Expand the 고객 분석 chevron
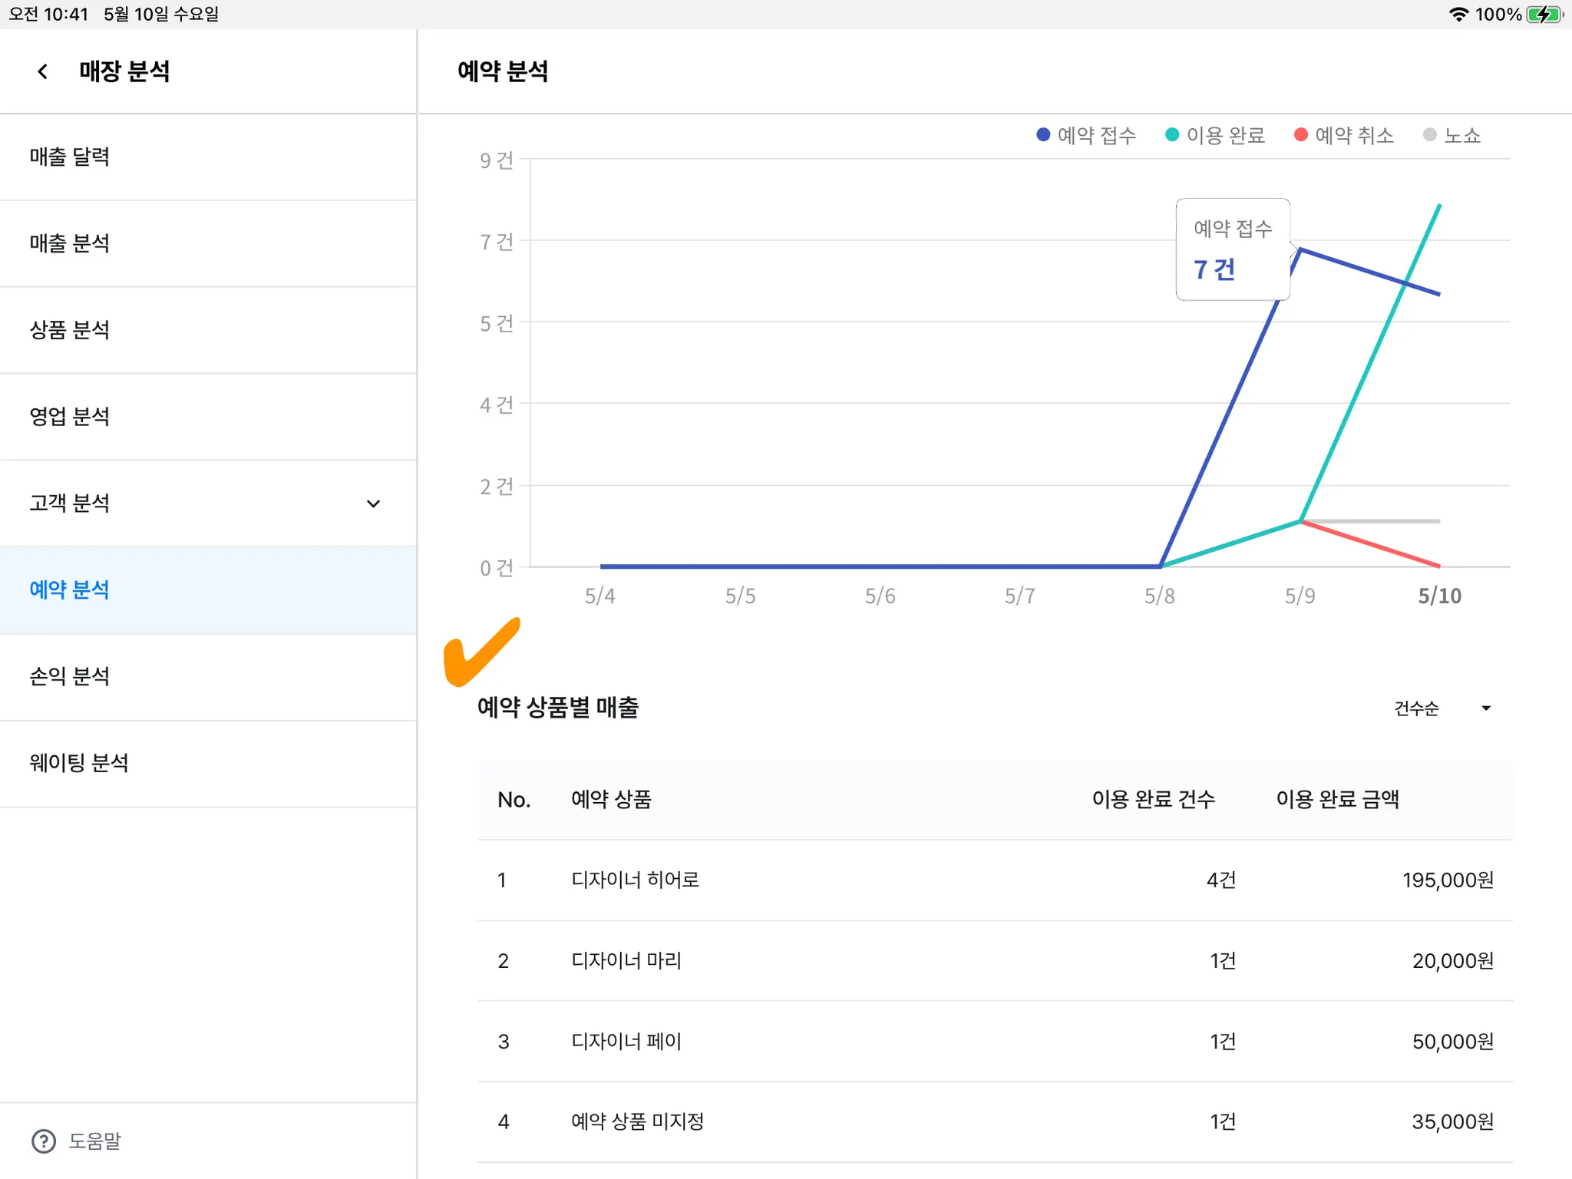This screenshot has width=1572, height=1179. pyautogui.click(x=373, y=504)
